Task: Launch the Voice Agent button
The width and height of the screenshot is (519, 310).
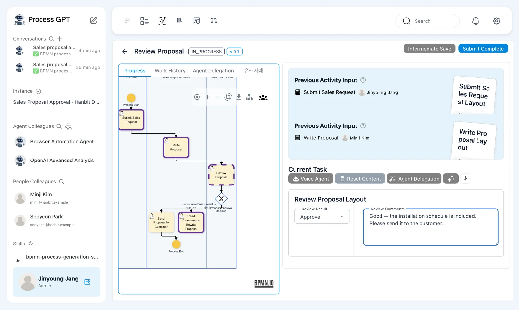Action: 311,179
